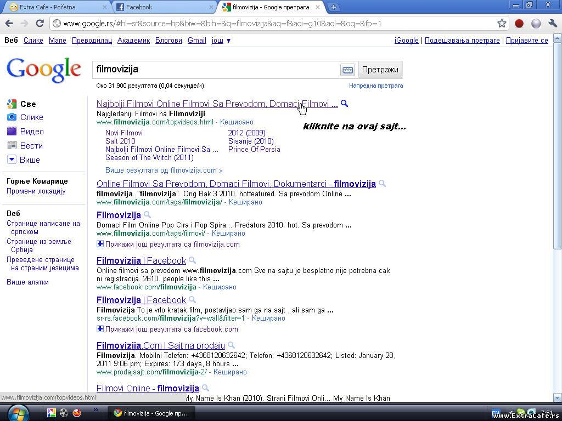
Task: Open the Chrome wrench settings menu
Action: [552, 24]
